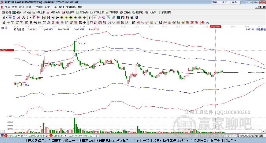Click the 客服 button in title bar
The width and height of the screenshot is (266, 143).
216,2
